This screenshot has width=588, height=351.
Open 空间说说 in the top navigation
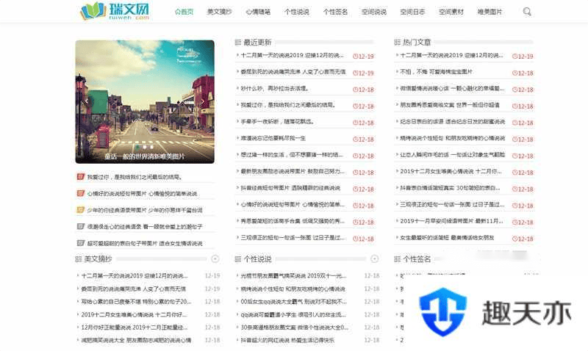pos(374,12)
